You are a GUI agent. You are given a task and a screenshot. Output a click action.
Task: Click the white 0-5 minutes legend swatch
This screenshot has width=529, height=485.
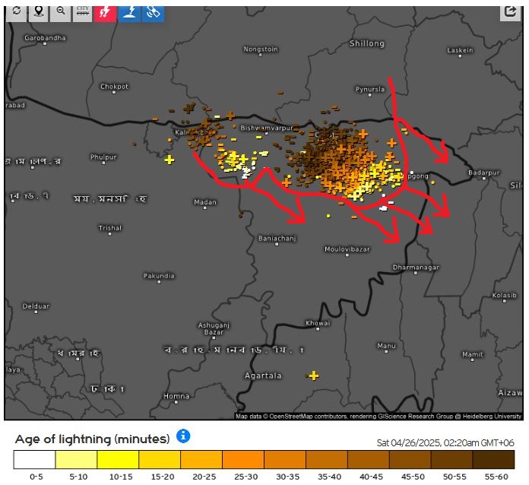[34, 459]
